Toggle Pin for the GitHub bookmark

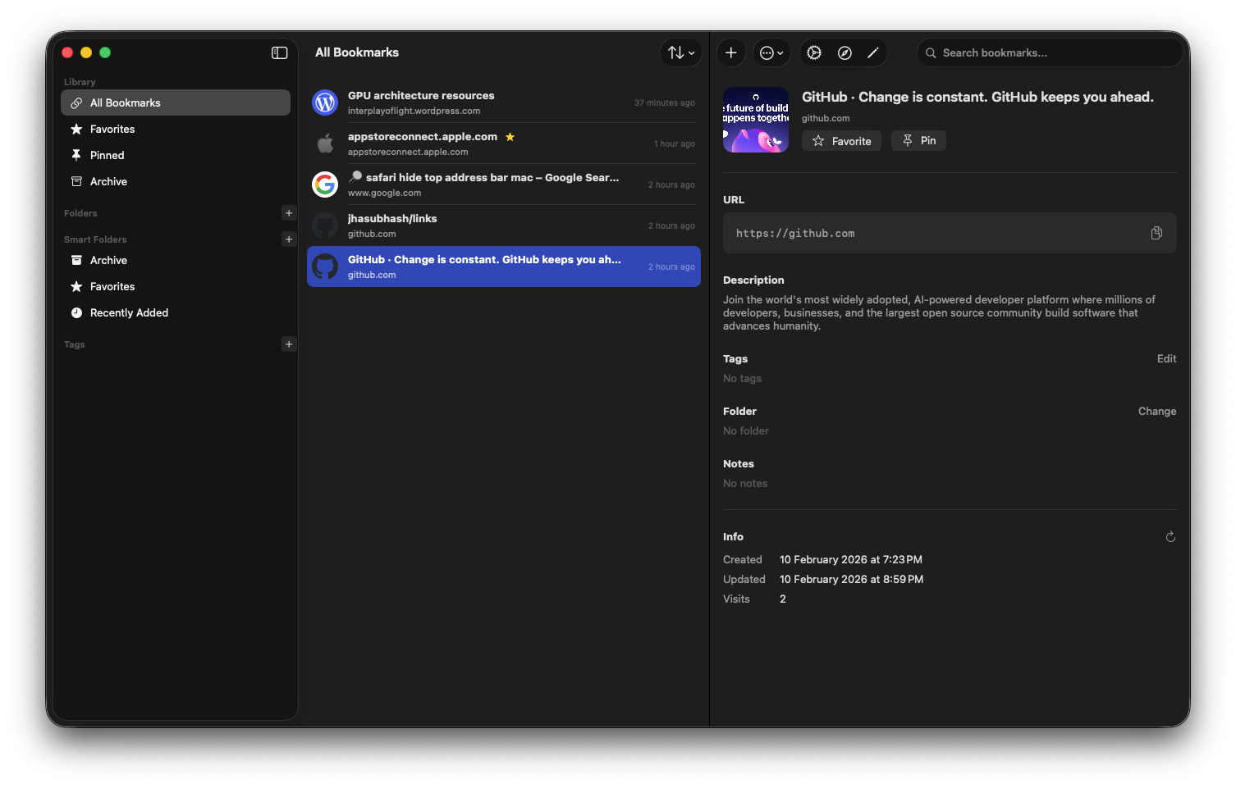pos(918,141)
